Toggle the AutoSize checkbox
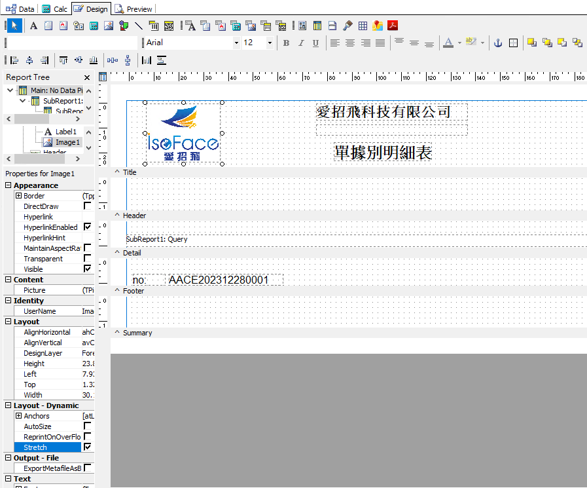This screenshot has height=488, width=587. click(x=87, y=426)
